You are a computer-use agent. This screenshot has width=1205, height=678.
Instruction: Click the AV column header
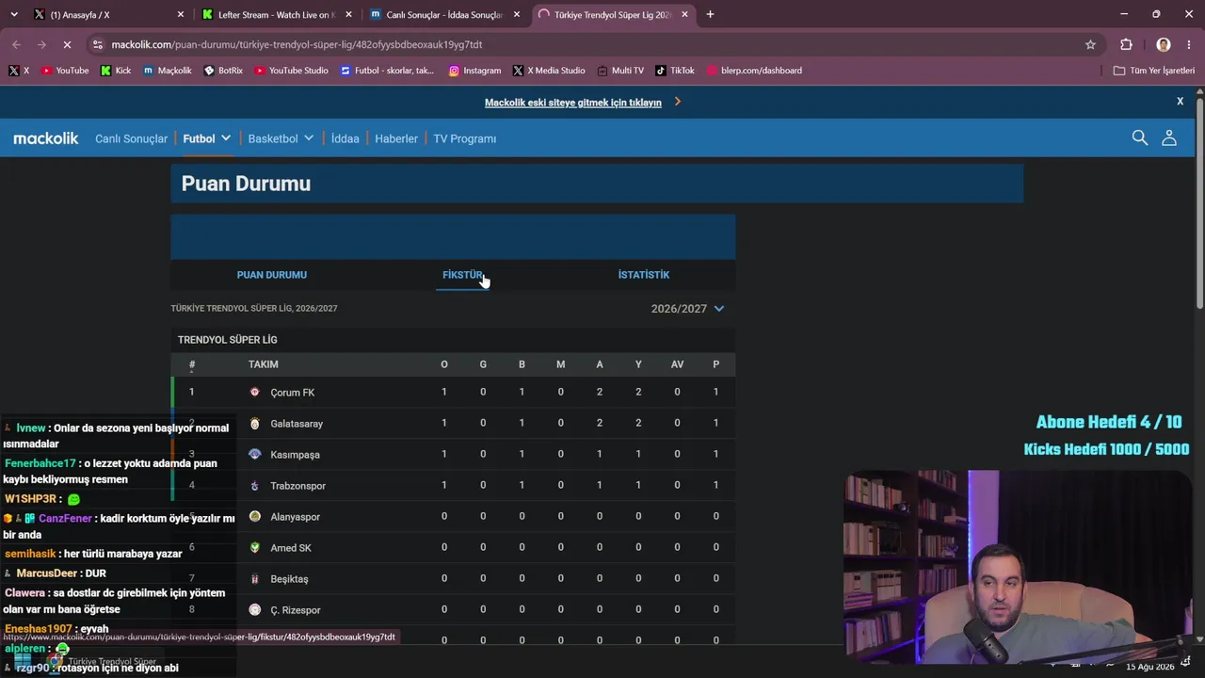pyautogui.click(x=677, y=364)
